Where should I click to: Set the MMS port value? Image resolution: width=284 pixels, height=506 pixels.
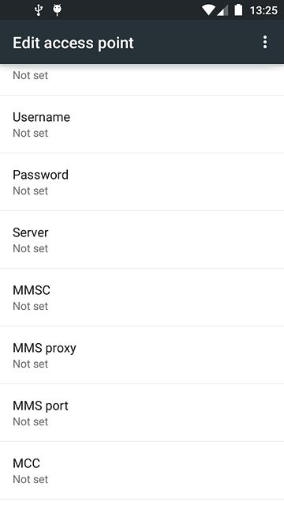(x=142, y=413)
